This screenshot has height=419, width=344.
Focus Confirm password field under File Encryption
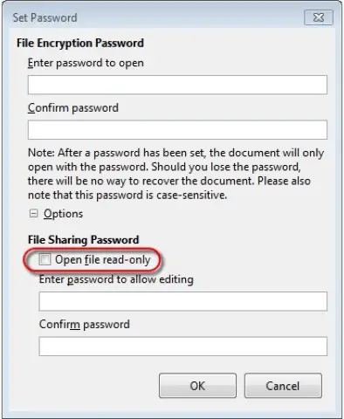click(177, 129)
